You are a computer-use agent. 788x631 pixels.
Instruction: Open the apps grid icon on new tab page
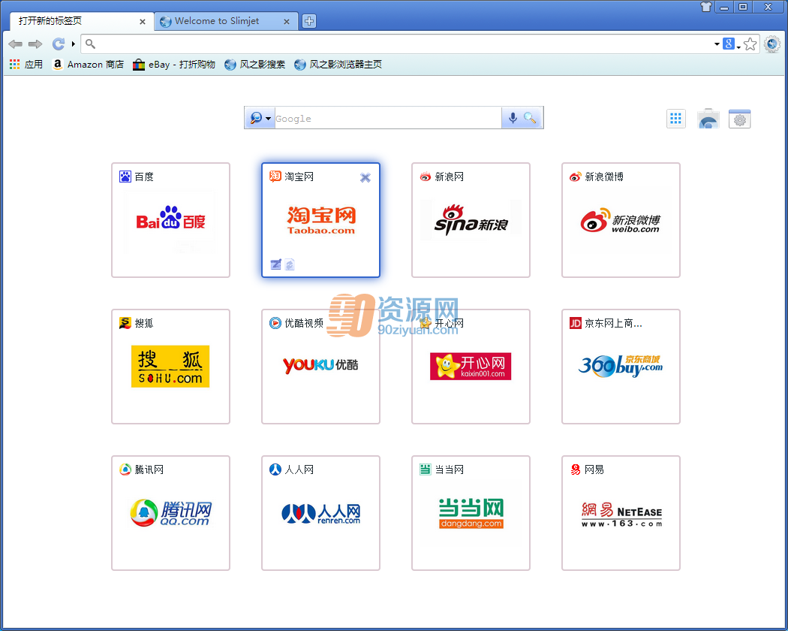pyautogui.click(x=676, y=119)
